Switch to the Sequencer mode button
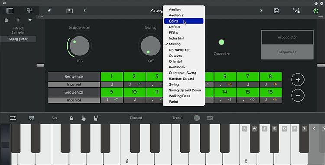Screen dimensions: 325x165 pyautogui.click(x=287, y=52)
